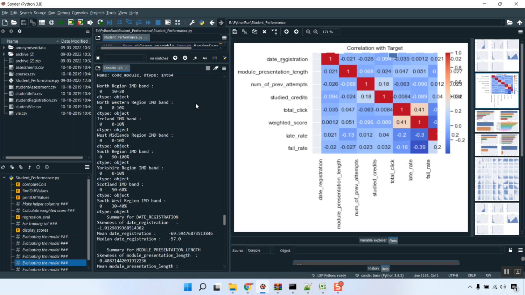The image size is (525, 295).
Task: Remove all plots from the plots pane
Action: [274, 32]
